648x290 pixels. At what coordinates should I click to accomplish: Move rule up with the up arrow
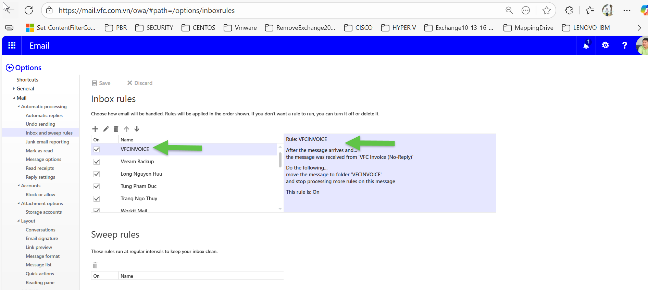click(126, 129)
